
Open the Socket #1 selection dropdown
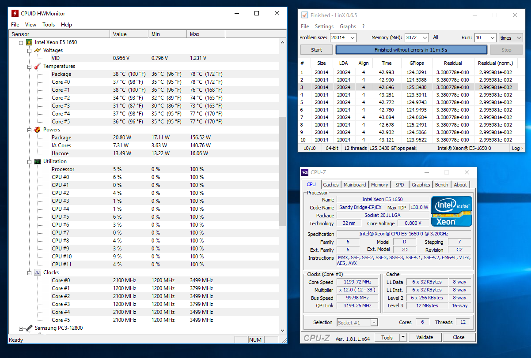[x=374, y=323]
